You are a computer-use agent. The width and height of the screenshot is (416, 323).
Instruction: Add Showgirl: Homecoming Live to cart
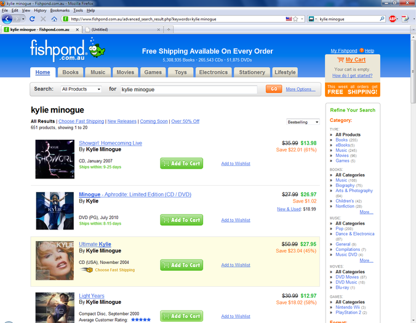click(x=182, y=164)
